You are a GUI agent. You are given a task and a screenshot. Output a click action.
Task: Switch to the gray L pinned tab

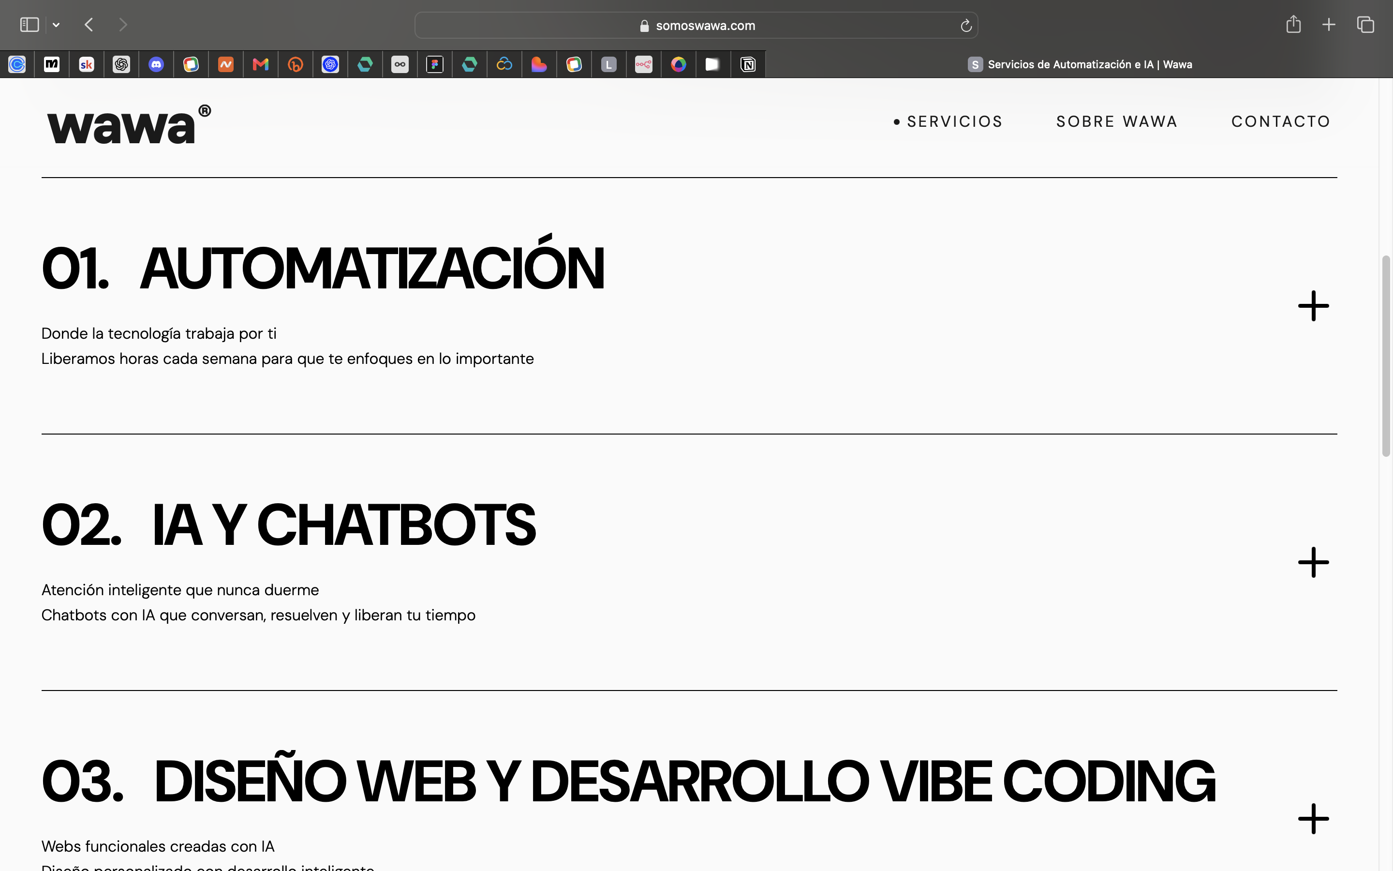coord(608,64)
